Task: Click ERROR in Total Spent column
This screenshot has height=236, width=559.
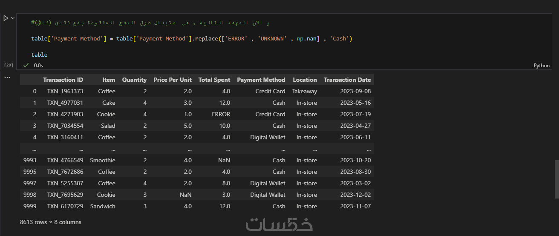Action: [x=221, y=114]
